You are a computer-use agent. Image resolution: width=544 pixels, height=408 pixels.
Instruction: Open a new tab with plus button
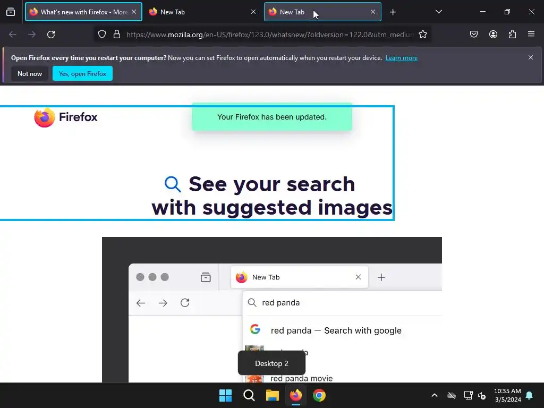pos(393,12)
